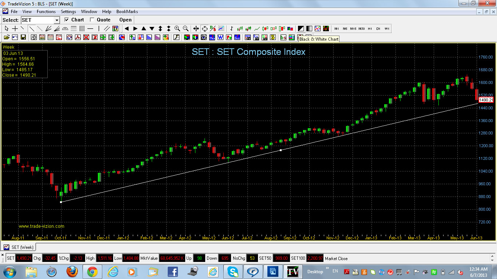
Task: Click the www.trade-vizion.com link
Action: click(41, 226)
